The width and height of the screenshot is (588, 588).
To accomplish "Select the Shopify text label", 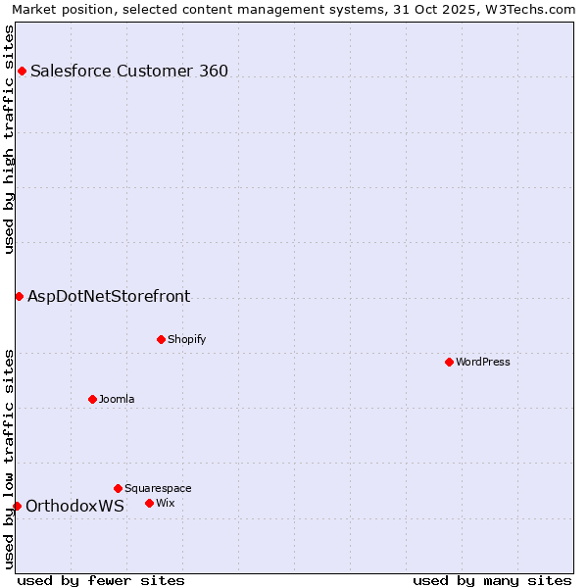I will (187, 339).
